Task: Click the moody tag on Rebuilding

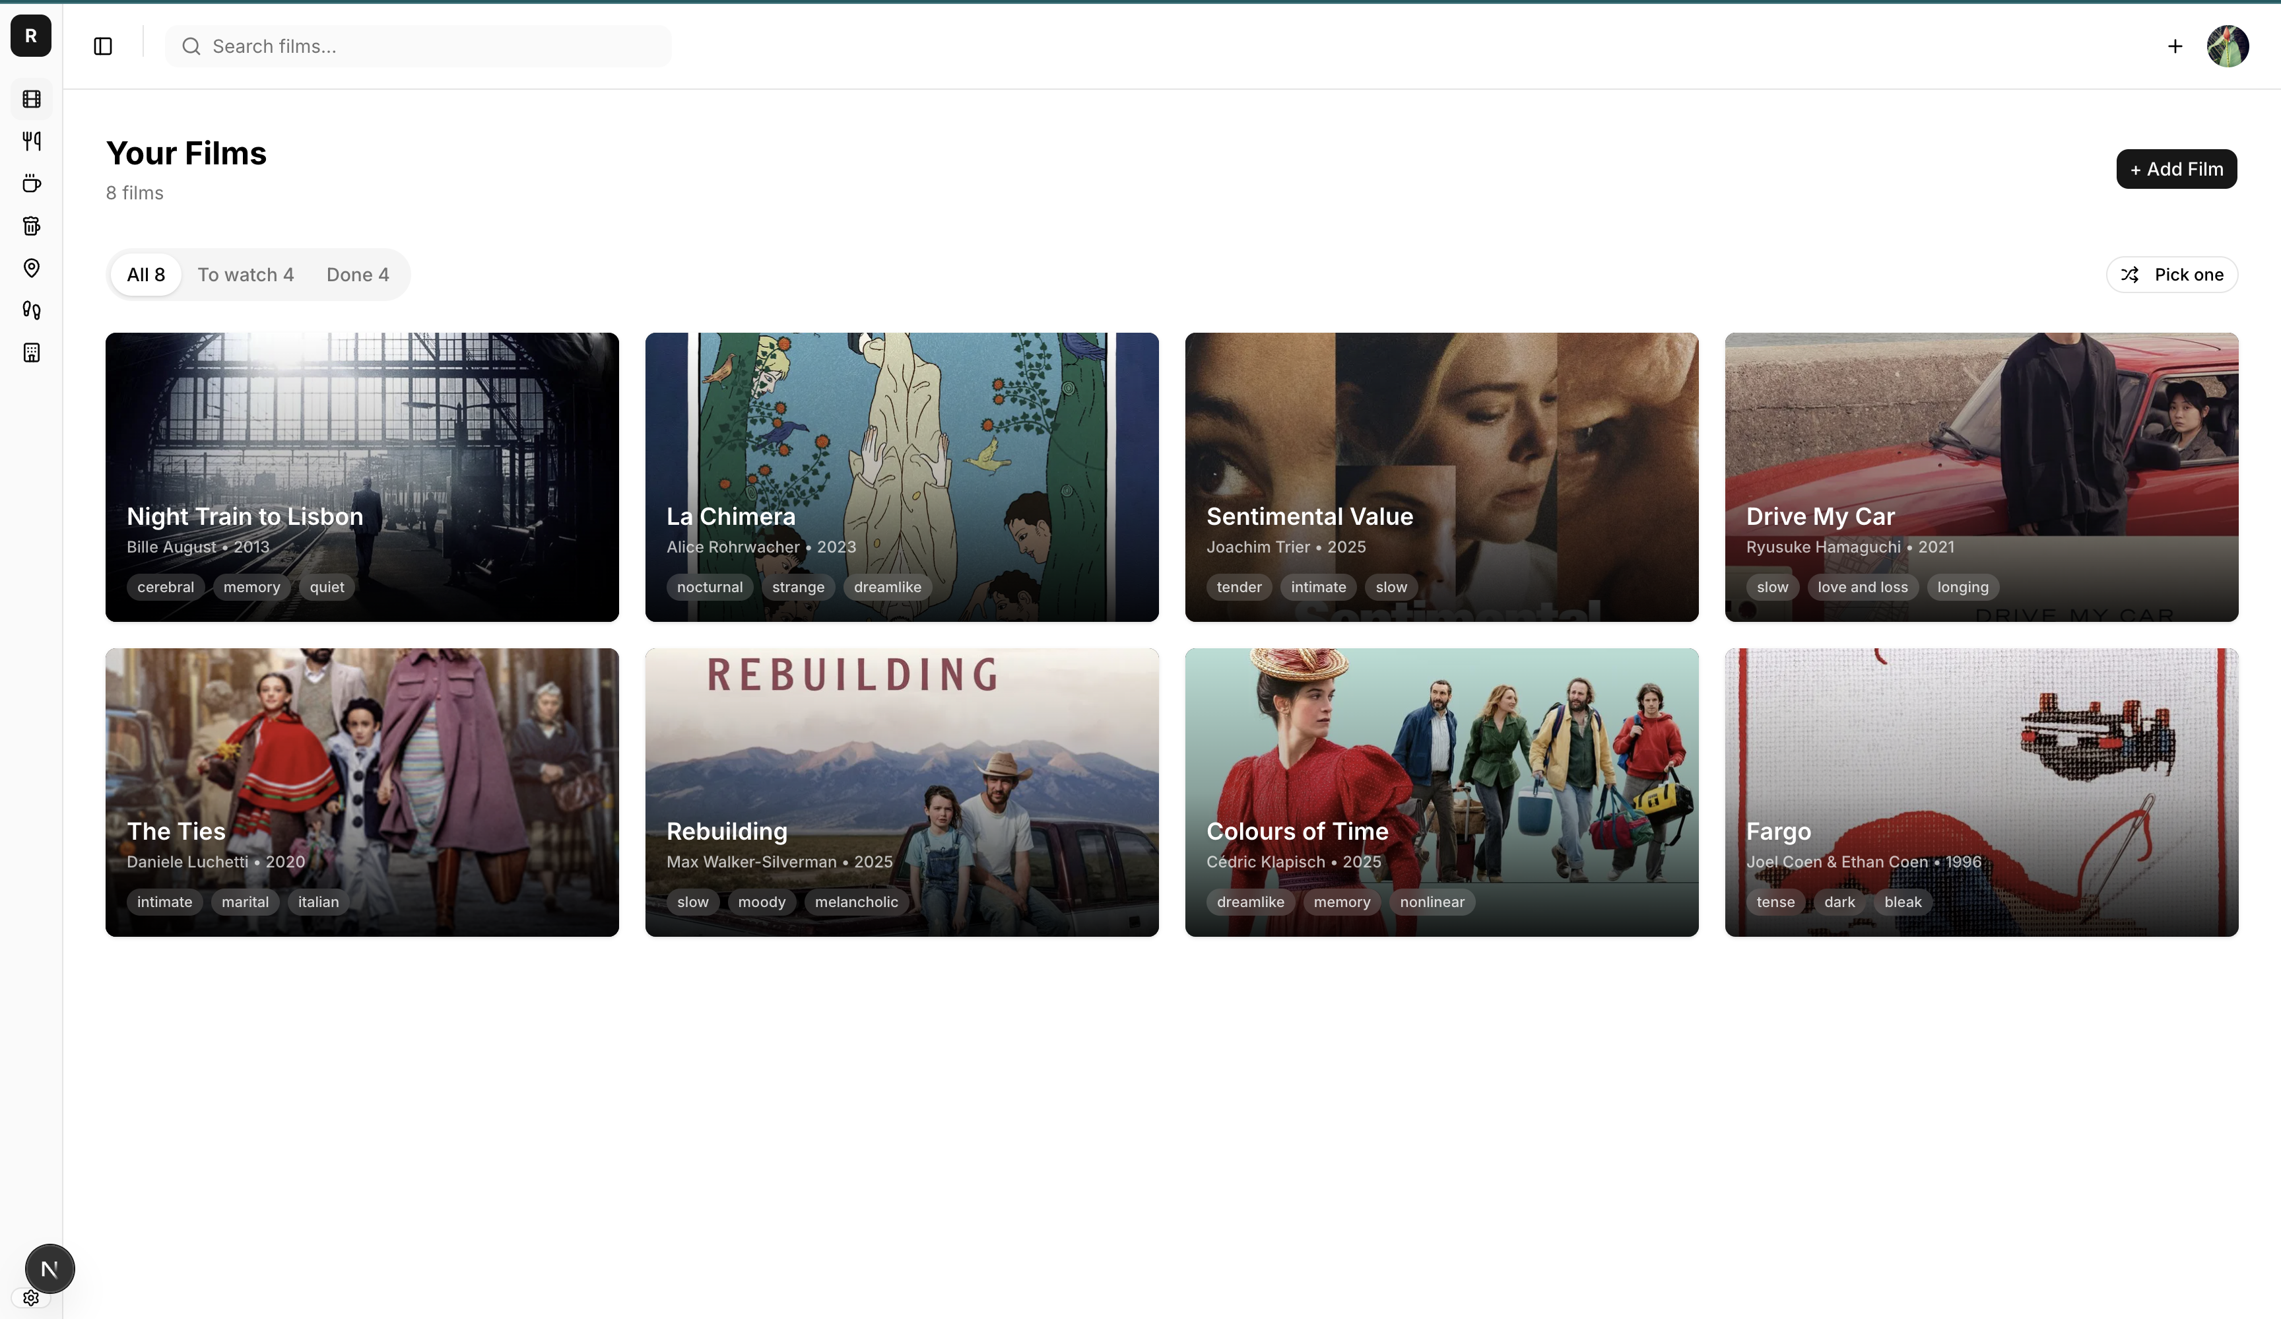Action: (761, 902)
